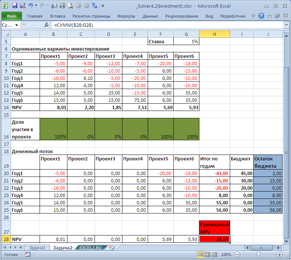
Task: Open the Разметка страницы tab
Action: click(91, 16)
